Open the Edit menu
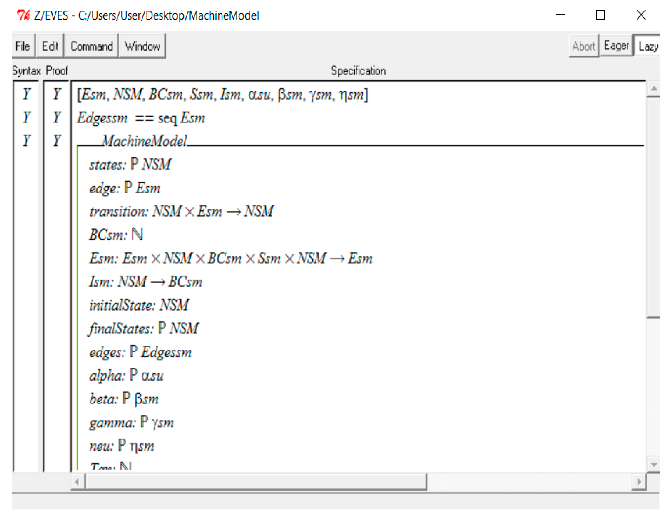Viewport: 668px width, 518px height. (x=50, y=46)
